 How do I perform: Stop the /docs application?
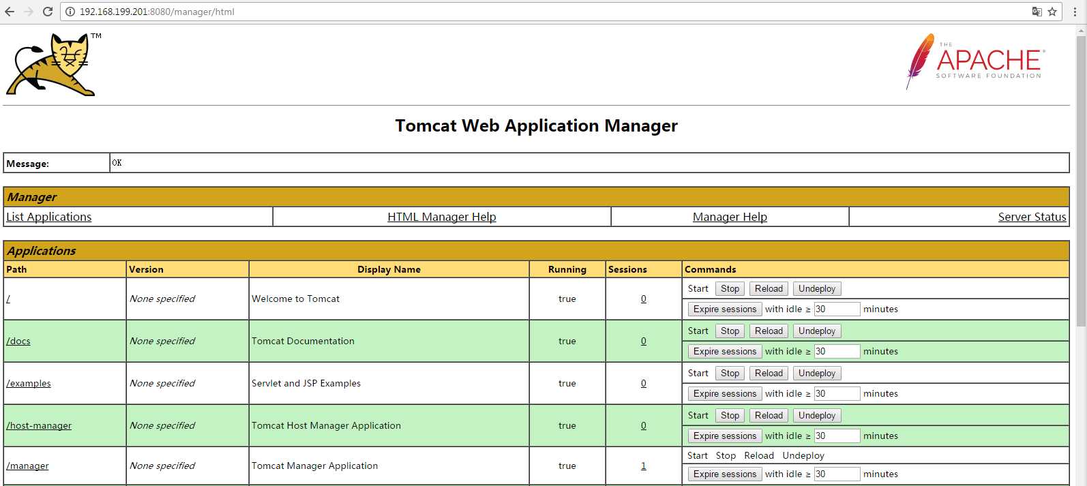(x=730, y=331)
